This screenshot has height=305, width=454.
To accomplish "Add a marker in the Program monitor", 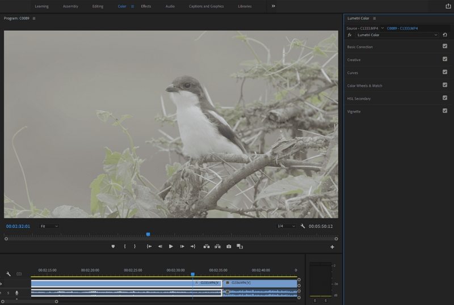I will click(113, 247).
